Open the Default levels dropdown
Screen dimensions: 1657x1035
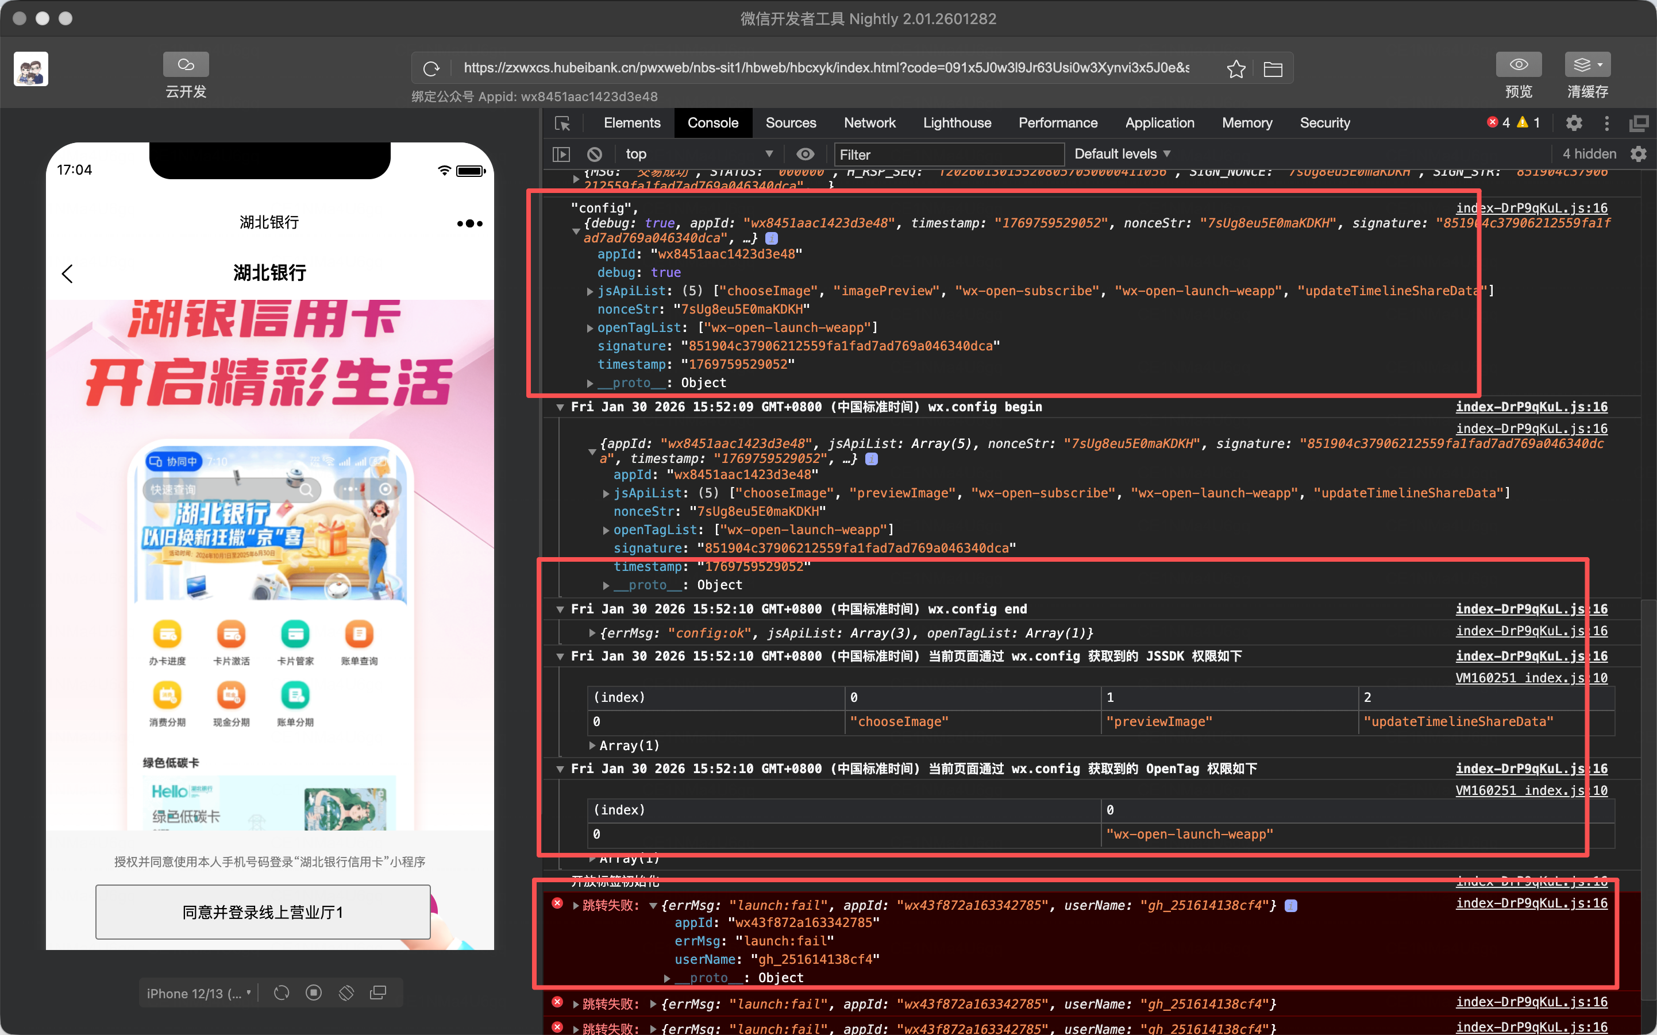[x=1122, y=154]
